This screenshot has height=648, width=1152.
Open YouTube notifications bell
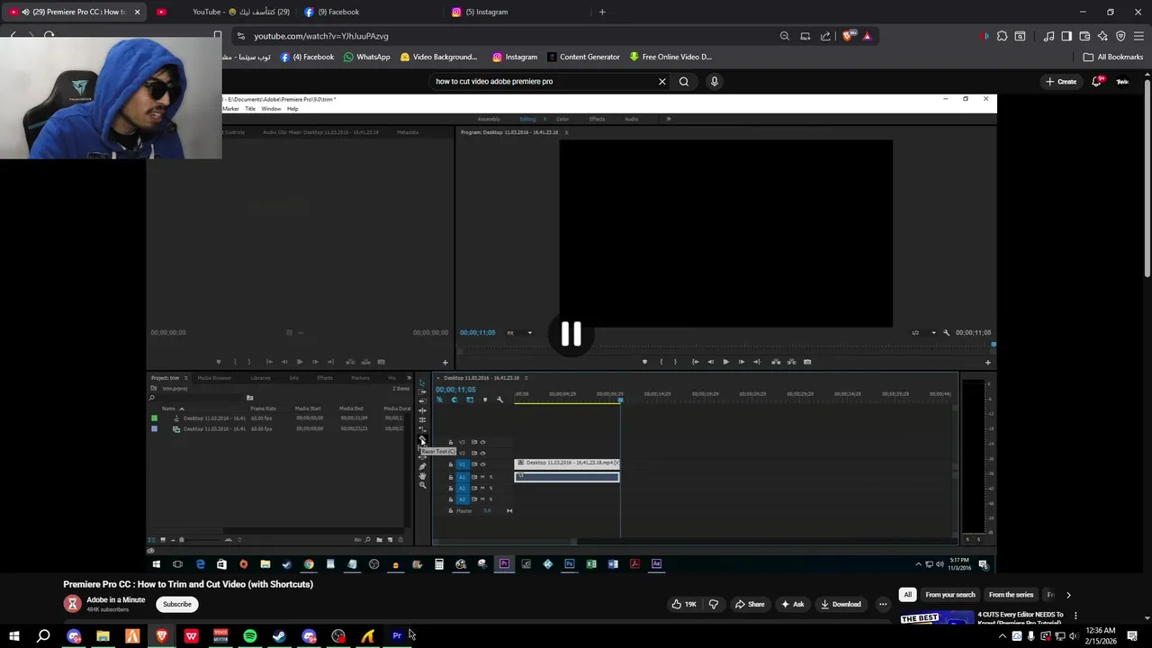(1097, 81)
